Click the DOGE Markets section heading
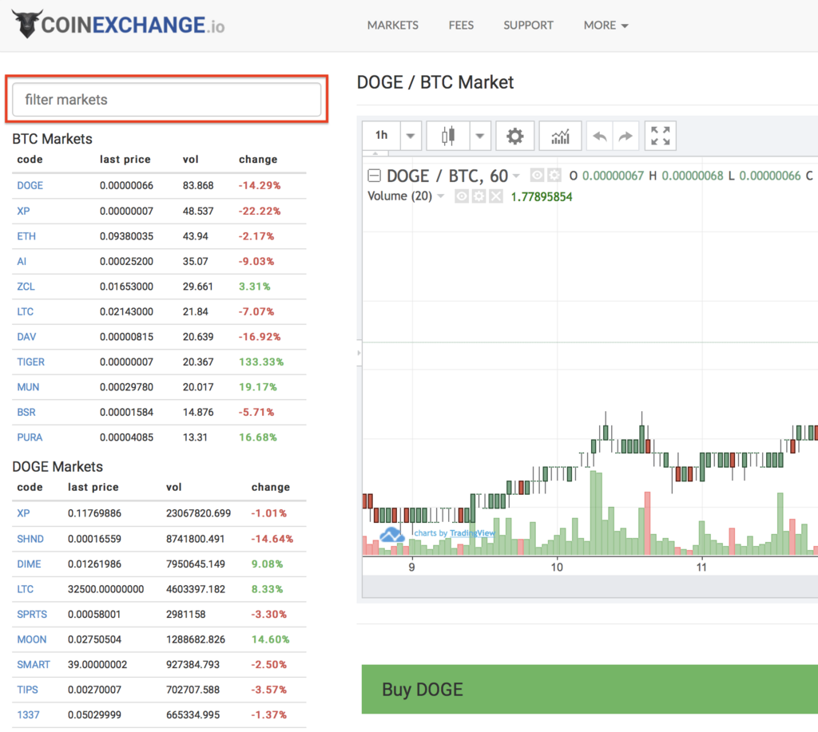 click(58, 466)
